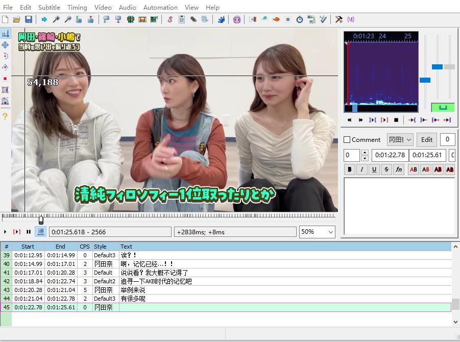Viewport: 460px width, 342px height.
Task: Select the Drag subtitles visual tool
Action: pyautogui.click(x=5, y=45)
